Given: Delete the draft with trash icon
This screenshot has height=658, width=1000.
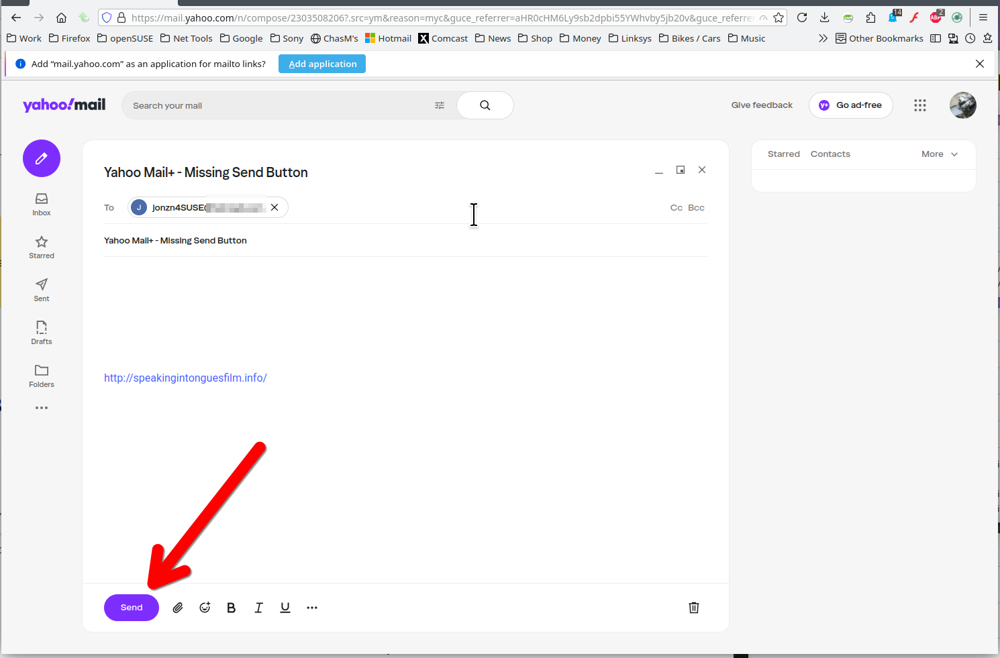Looking at the screenshot, I should (x=694, y=608).
